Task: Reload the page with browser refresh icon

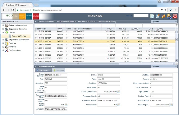Action: click(x=12, y=10)
